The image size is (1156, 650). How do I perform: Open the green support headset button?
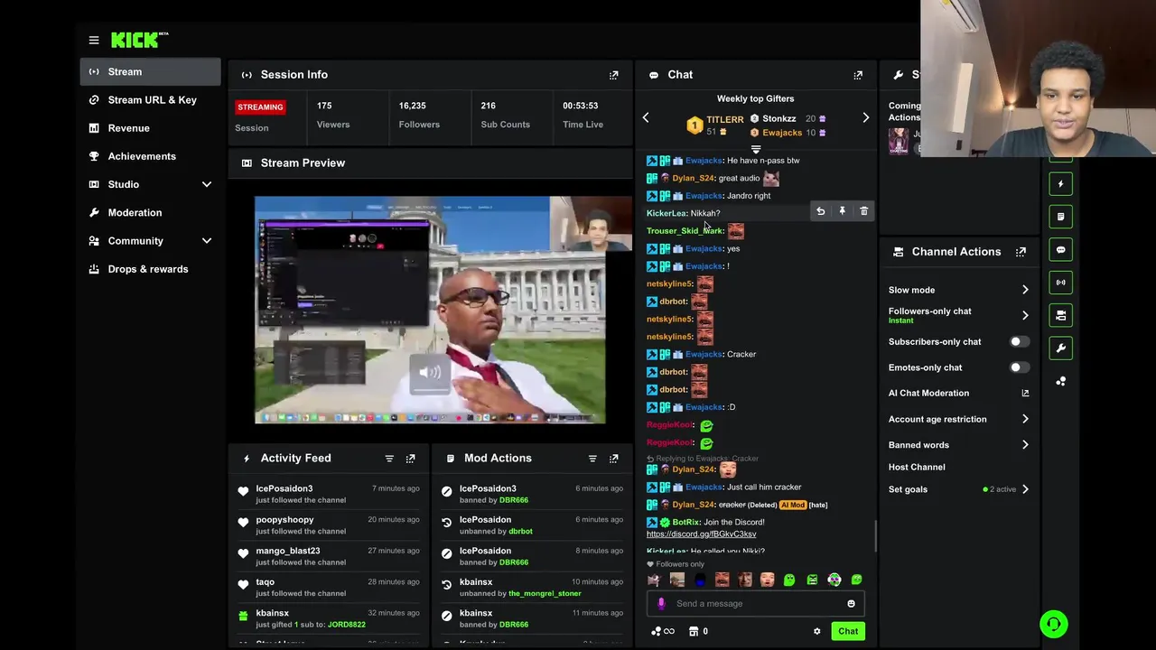[x=1053, y=624]
